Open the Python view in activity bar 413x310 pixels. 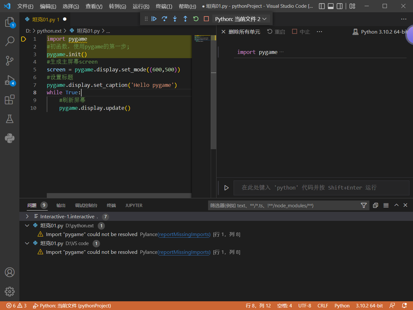click(x=10, y=138)
